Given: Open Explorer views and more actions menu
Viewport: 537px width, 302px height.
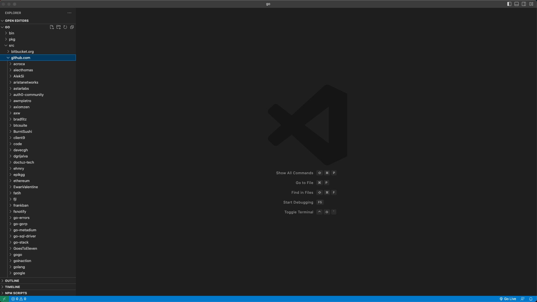Looking at the screenshot, I should 69,13.
